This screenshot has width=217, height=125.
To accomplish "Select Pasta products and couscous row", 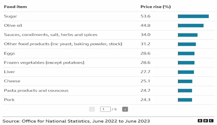I will coord(108,90).
